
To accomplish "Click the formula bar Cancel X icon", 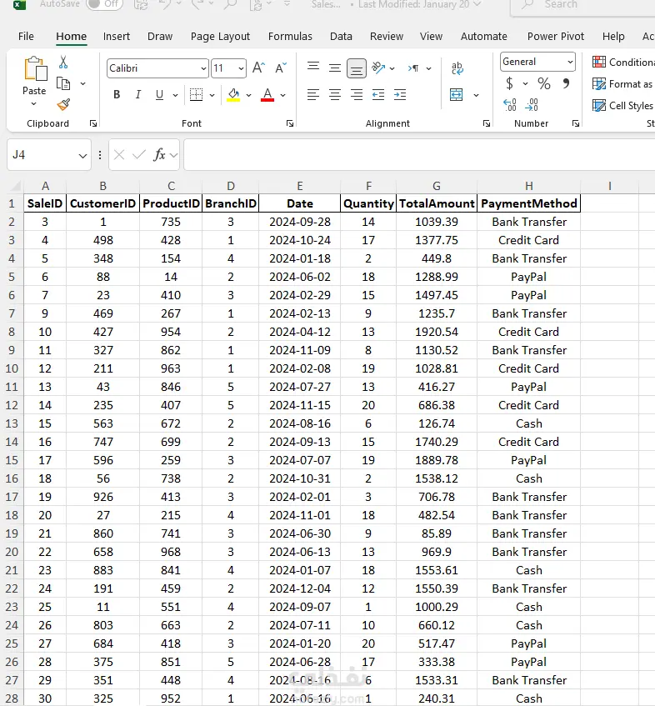I will click(x=119, y=155).
